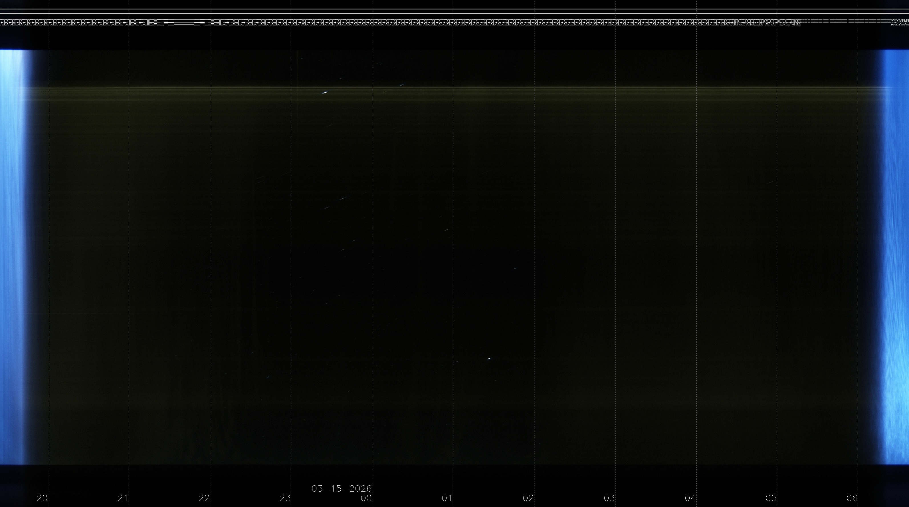Click the 22 hour label

tap(204, 498)
